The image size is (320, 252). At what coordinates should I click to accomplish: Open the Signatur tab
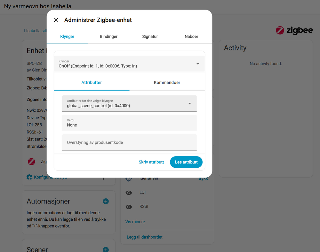[x=150, y=36]
